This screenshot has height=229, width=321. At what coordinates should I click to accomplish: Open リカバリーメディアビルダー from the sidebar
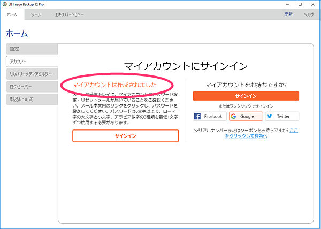coord(32,74)
